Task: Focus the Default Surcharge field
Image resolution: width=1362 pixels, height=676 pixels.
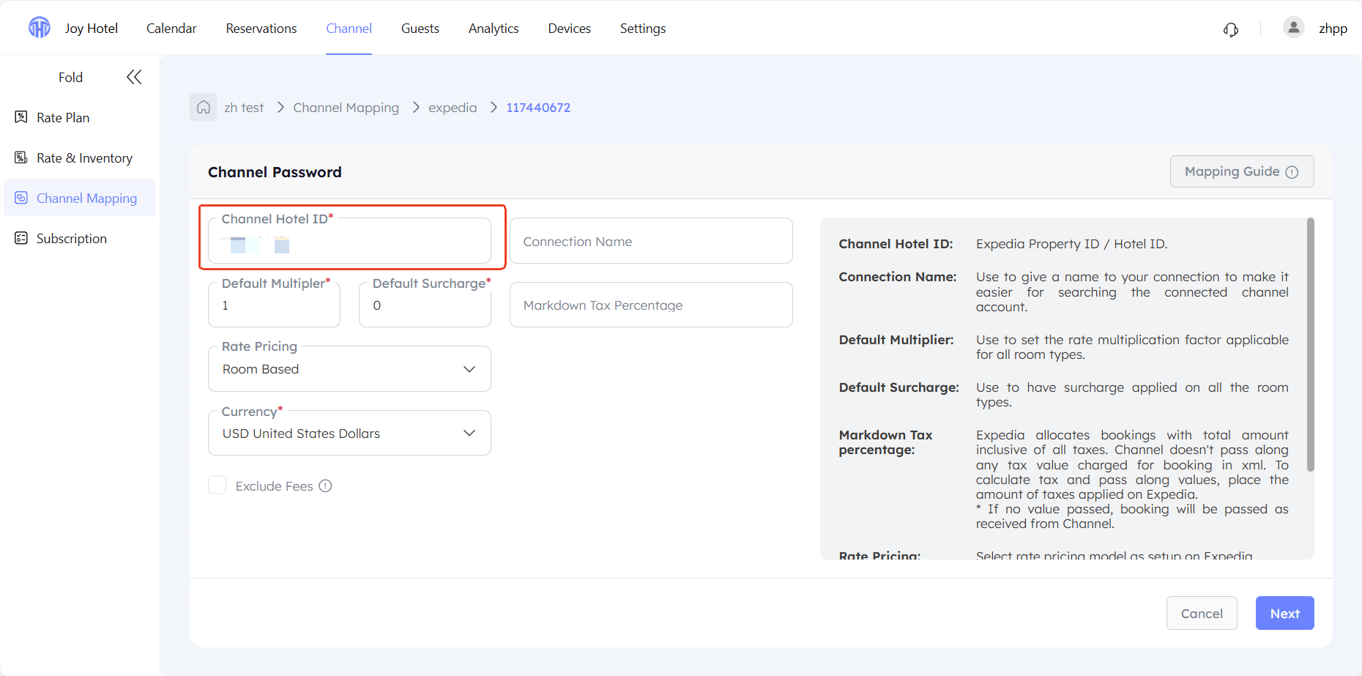Action: [425, 305]
